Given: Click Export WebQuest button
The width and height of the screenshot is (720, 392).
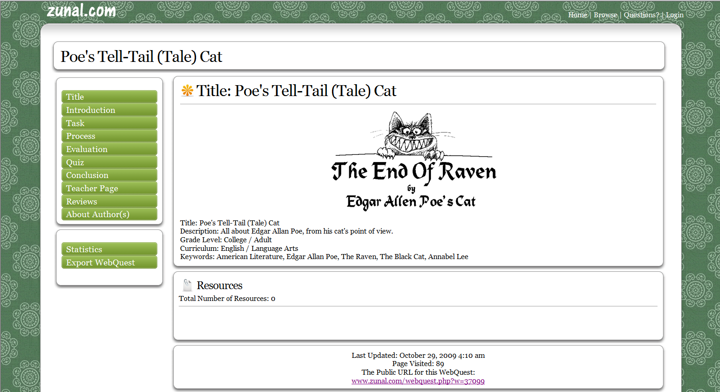Looking at the screenshot, I should [x=109, y=263].
